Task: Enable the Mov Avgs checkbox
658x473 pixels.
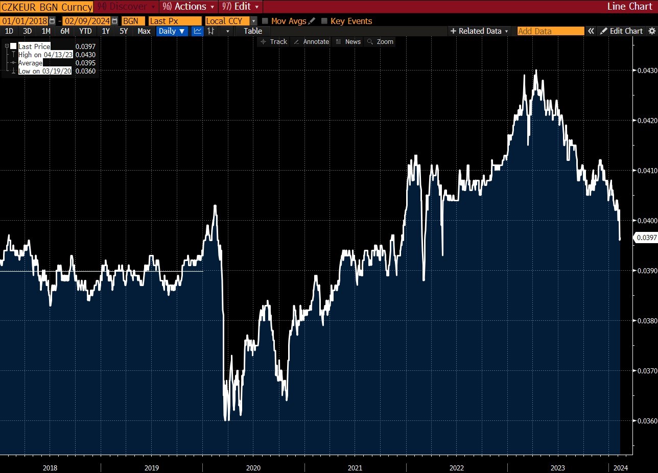Action: [x=265, y=21]
